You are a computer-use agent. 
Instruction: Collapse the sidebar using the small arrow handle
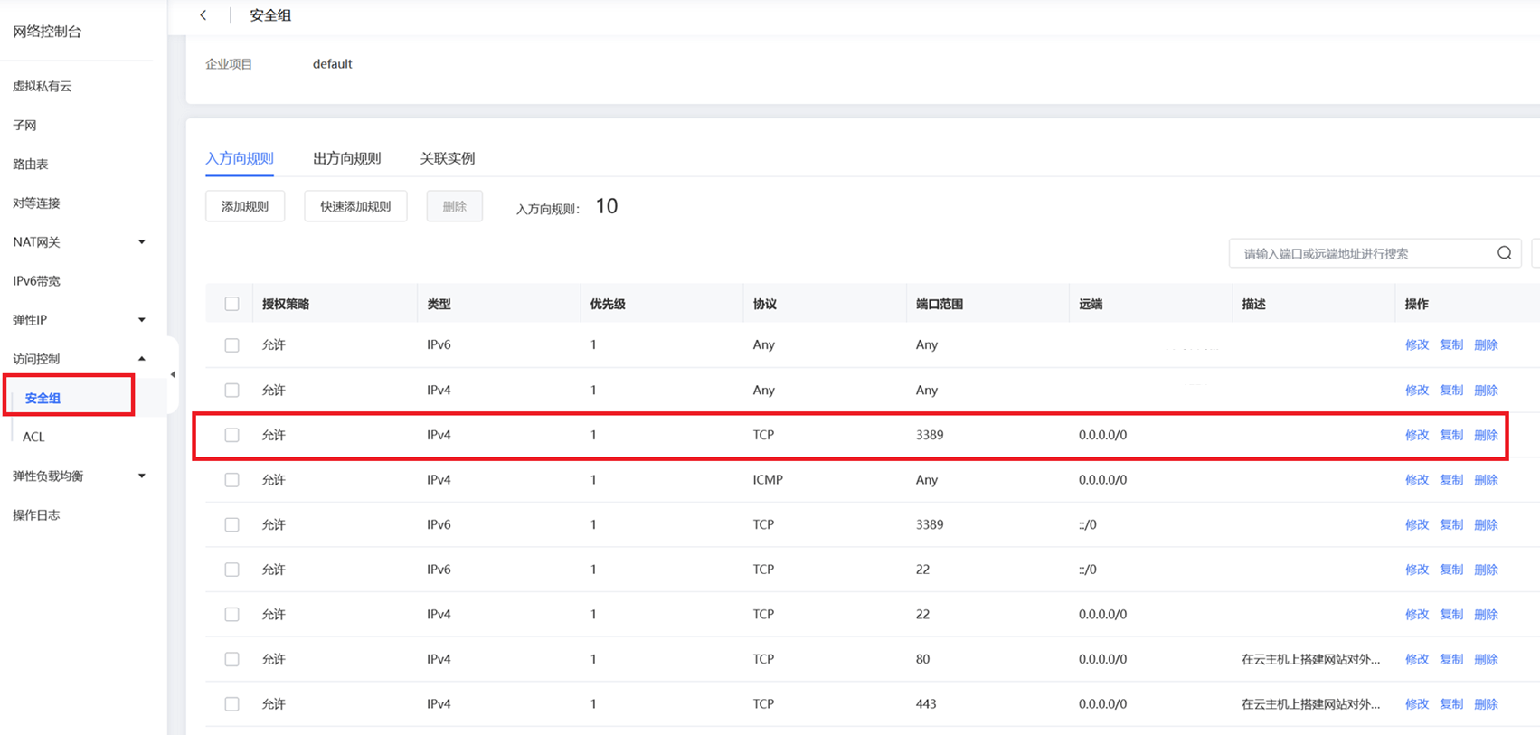click(173, 374)
